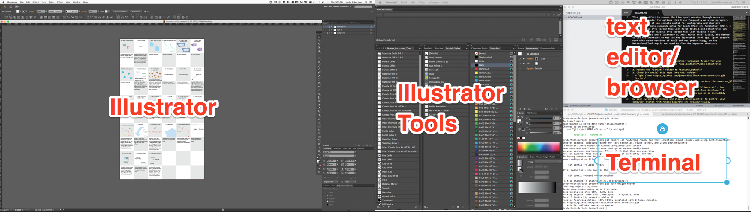Open the stroke weight dropdown in control bar
751x212 pixels.
click(46, 12)
